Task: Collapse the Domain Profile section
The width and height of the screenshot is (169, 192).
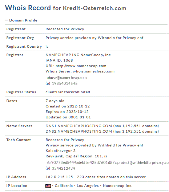Action: pos(21,20)
